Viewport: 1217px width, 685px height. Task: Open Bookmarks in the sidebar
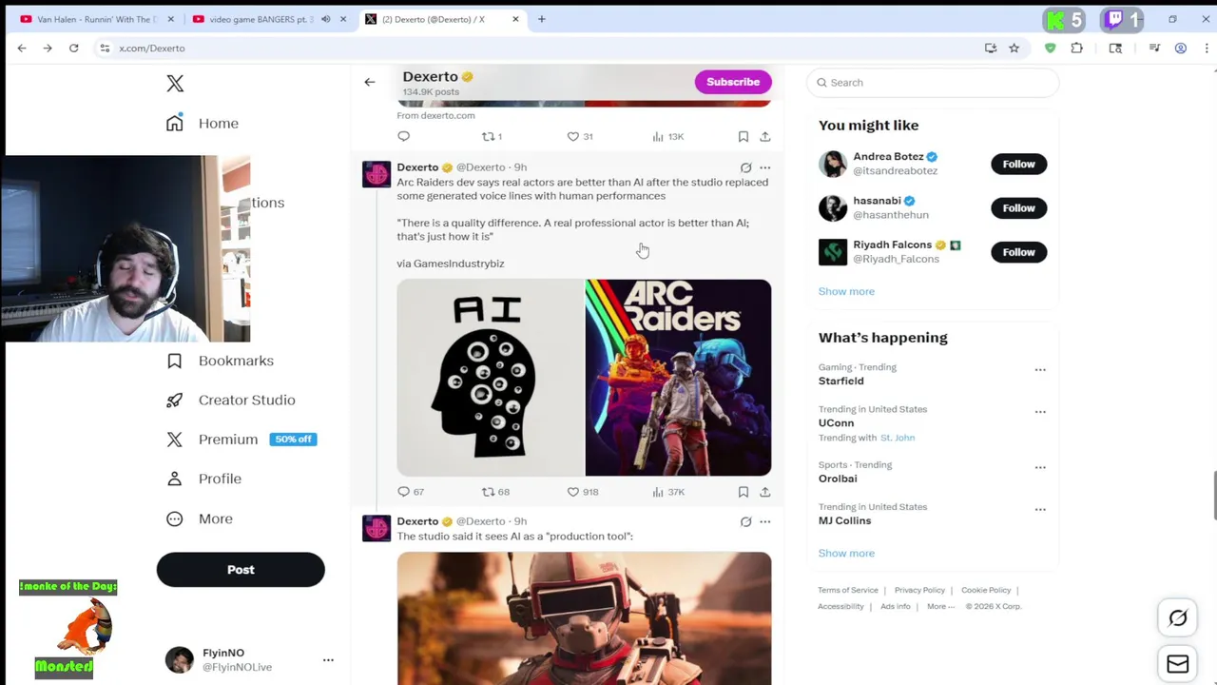tap(220, 361)
